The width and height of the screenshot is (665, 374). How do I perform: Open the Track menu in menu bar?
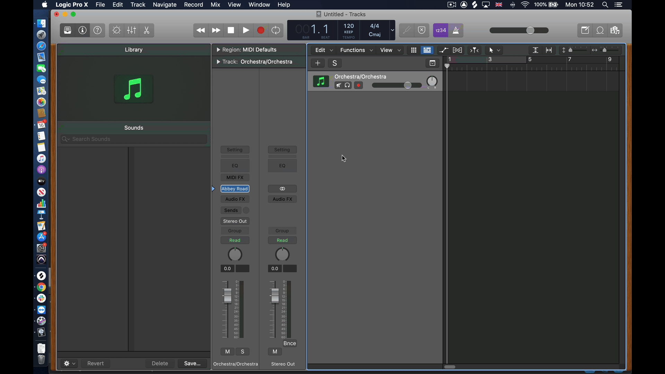click(137, 5)
